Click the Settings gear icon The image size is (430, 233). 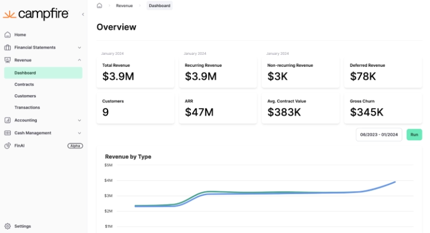pyautogui.click(x=8, y=226)
